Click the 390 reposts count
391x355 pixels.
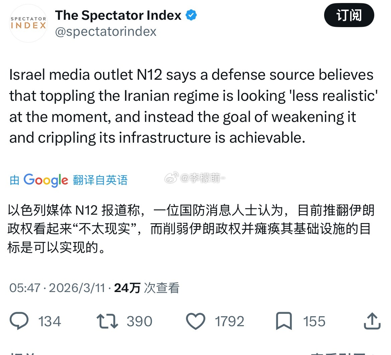click(x=139, y=322)
